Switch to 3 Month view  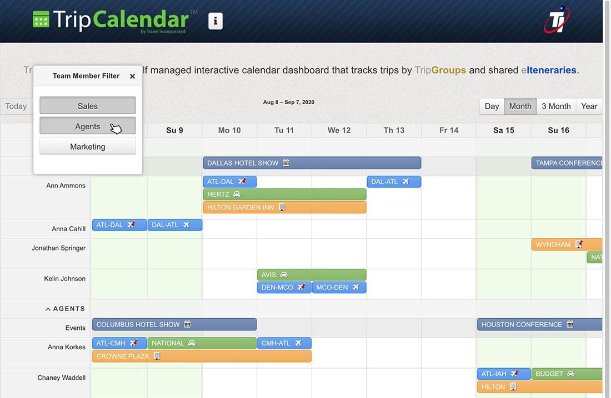pyautogui.click(x=556, y=106)
